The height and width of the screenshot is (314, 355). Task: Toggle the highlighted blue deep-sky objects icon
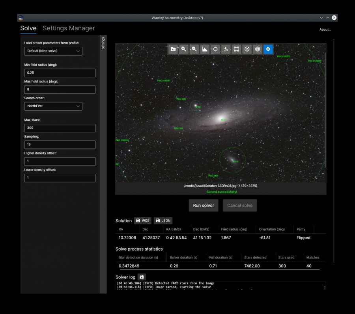click(x=268, y=49)
